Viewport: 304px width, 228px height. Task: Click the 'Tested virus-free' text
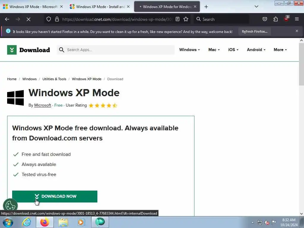point(39,175)
